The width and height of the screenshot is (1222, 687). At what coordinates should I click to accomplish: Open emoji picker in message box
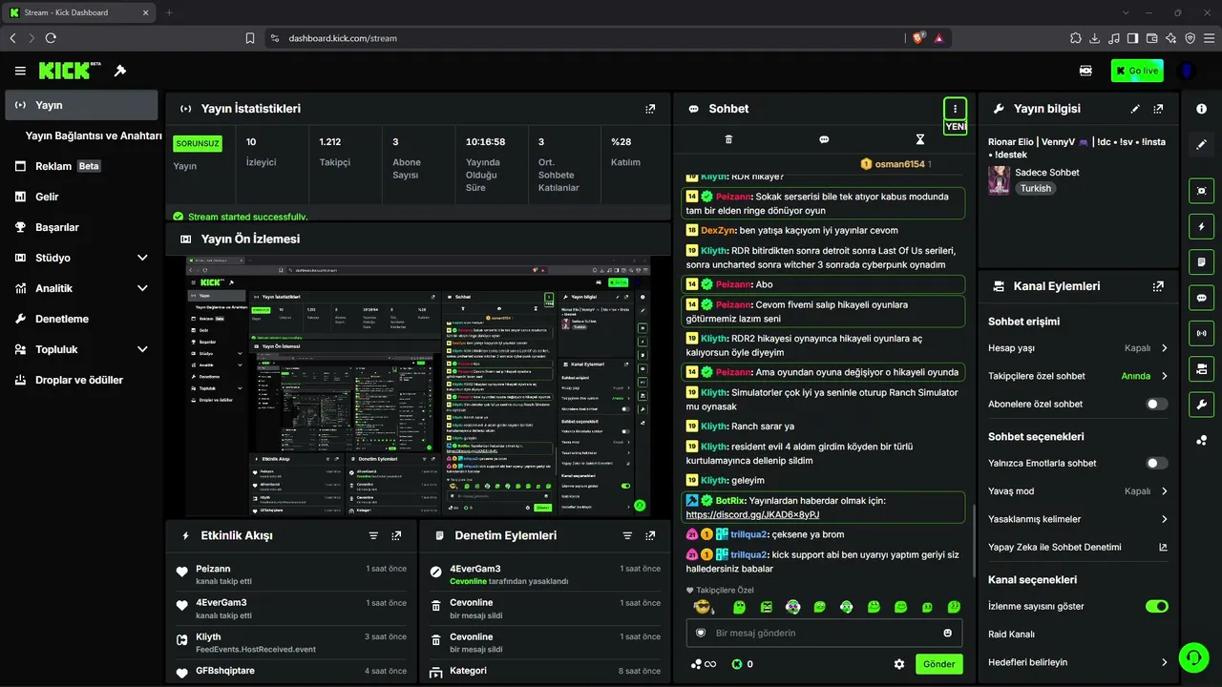(x=948, y=633)
